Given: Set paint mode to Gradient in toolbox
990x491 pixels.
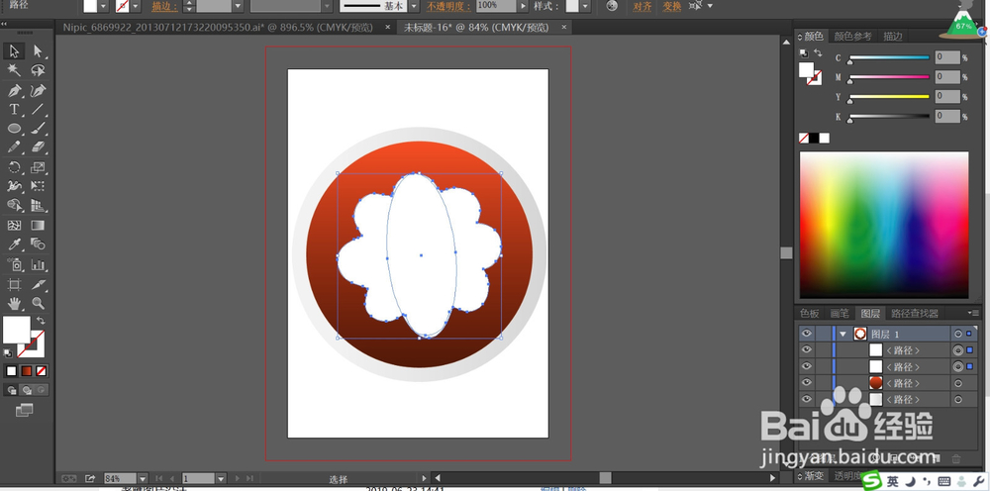Looking at the screenshot, I should click(x=27, y=371).
